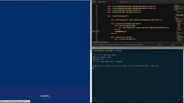Click the svg-arrow data-replace line

144,27
